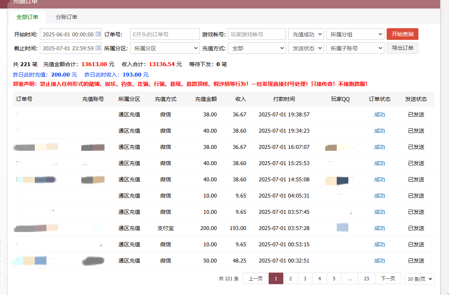Screen dimensions: 449x295
Task: Open the 发送状态 dropdown
Action: pos(306,48)
